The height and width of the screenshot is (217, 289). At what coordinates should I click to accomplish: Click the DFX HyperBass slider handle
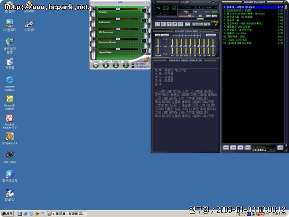click(118, 49)
